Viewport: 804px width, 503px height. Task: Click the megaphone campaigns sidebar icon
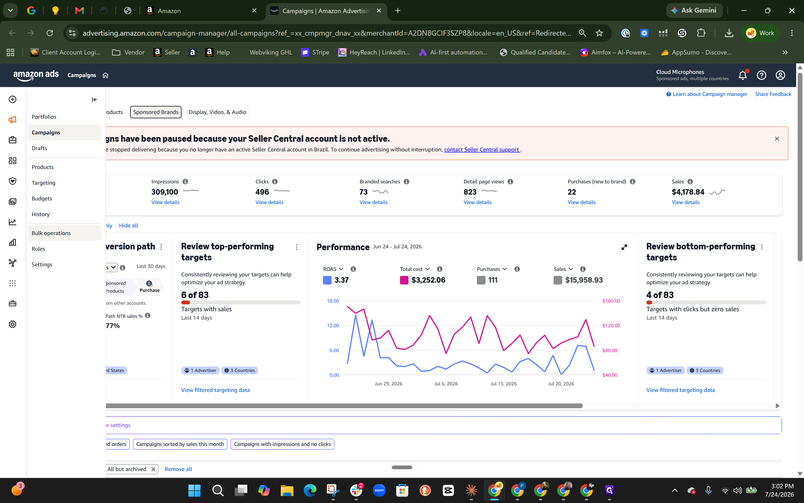point(13,120)
